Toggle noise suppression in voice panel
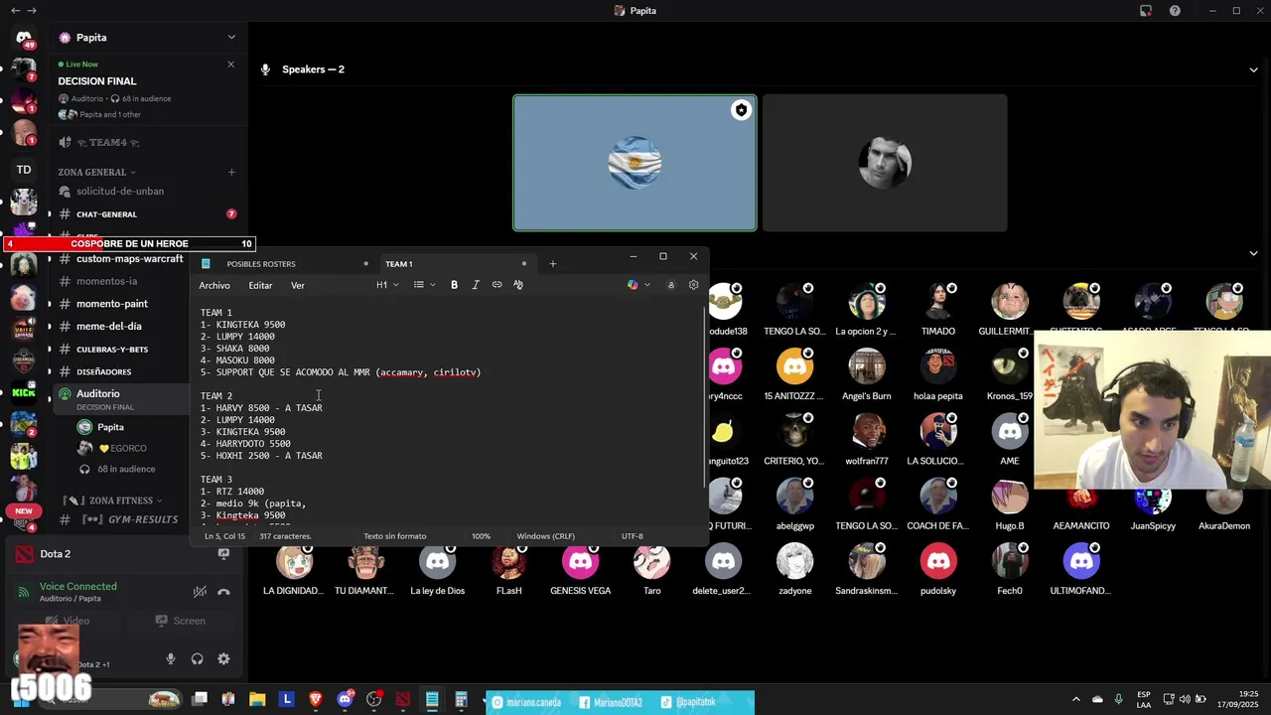The image size is (1271, 715). click(200, 592)
